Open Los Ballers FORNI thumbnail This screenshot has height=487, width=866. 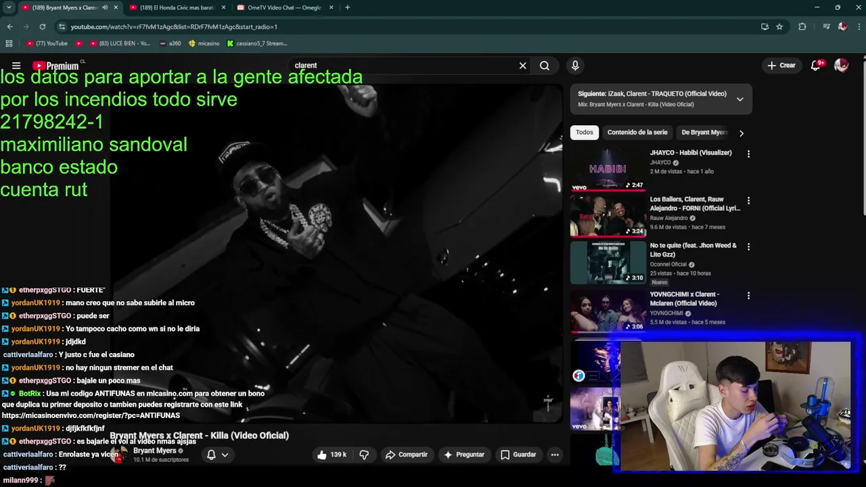[608, 216]
